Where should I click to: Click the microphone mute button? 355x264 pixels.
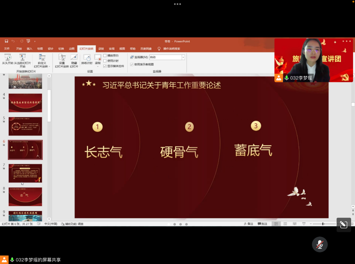click(x=320, y=244)
